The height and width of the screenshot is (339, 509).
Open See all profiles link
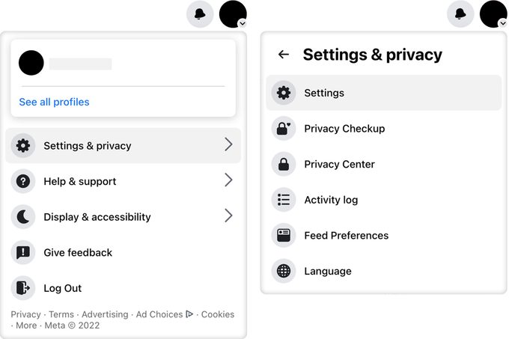(x=54, y=102)
